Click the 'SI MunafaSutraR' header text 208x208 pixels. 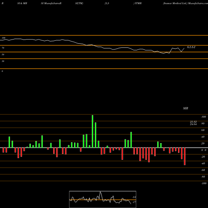[51, 3]
